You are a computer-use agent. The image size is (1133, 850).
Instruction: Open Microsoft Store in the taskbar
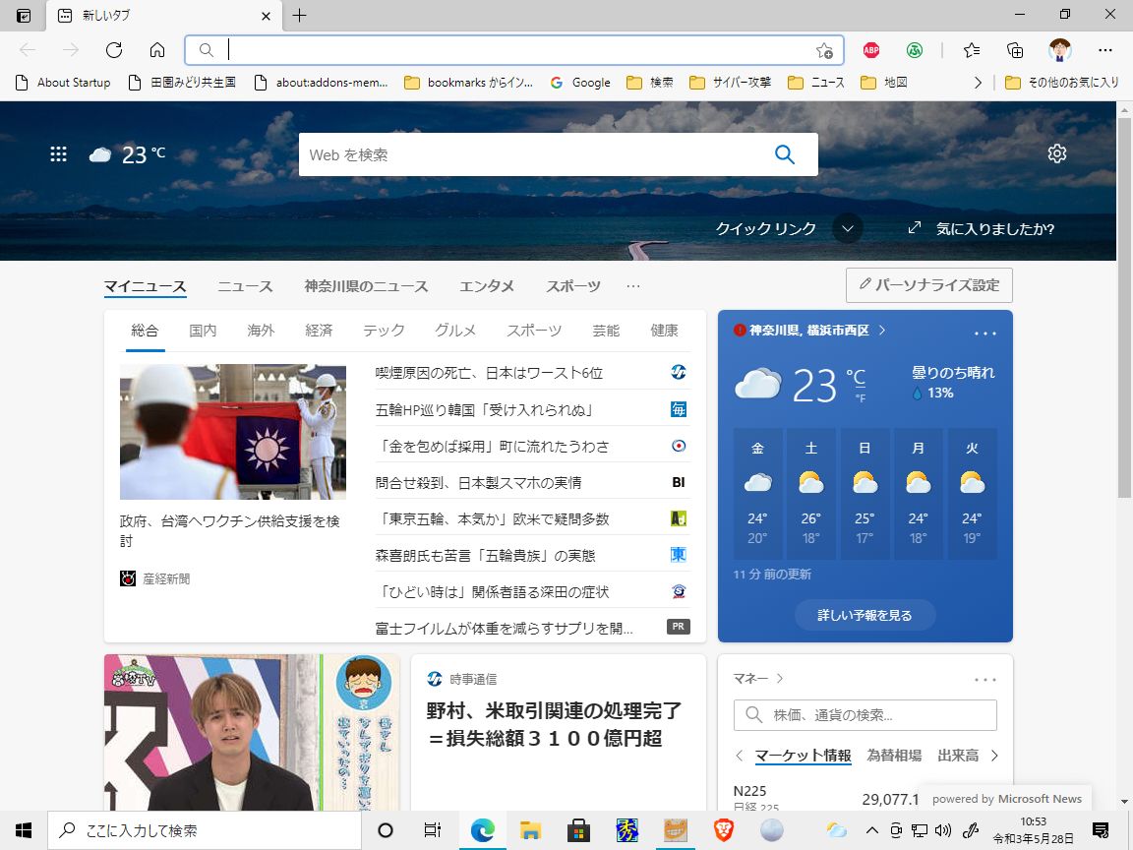click(x=578, y=830)
